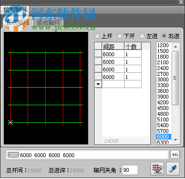Select 2100 in the spacing list
This screenshot has height=179, width=185.
[x=163, y=62]
